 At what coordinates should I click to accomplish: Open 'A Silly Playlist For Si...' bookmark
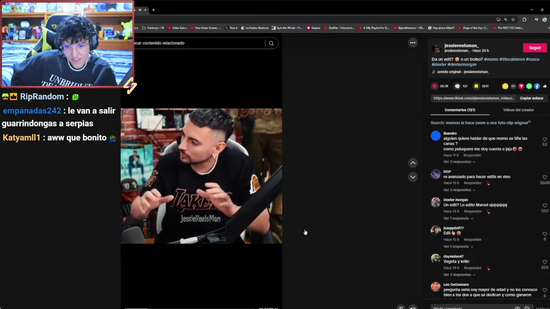click(374, 28)
